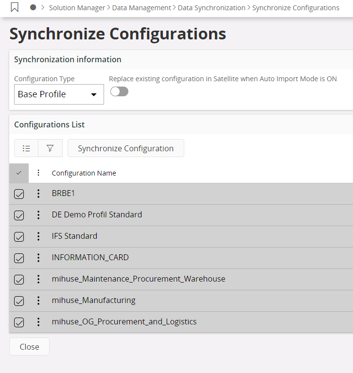Click the Synchronize Configuration button
353x373 pixels.
pos(125,148)
